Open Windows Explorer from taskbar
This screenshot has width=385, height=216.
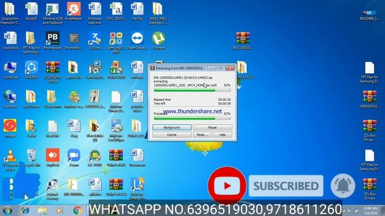pos(43,211)
